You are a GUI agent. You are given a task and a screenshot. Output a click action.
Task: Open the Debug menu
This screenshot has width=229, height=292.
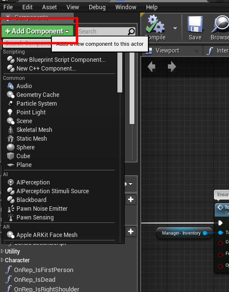pyautogui.click(x=97, y=7)
